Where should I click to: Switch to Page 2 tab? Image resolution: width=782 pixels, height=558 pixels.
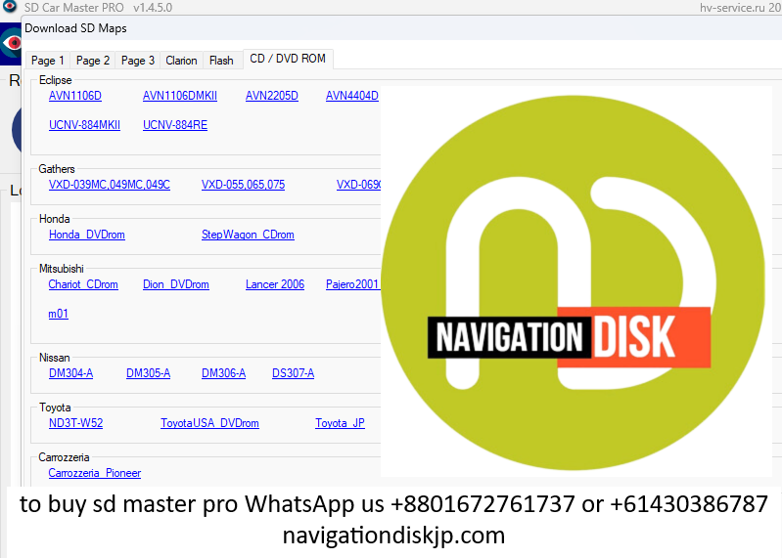coord(93,61)
